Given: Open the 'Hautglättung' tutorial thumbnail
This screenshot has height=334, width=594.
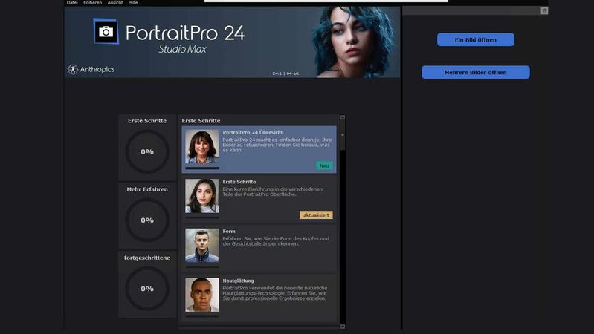Looking at the screenshot, I should coord(202,295).
